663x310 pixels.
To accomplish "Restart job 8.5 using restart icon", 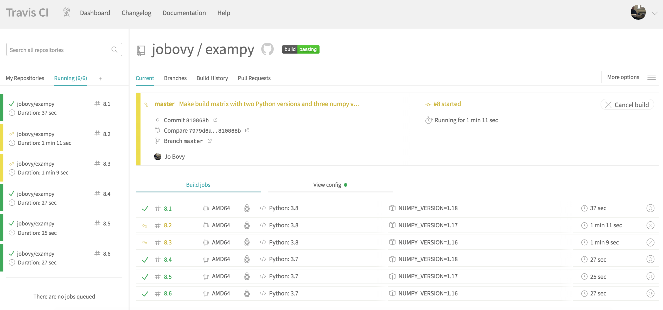I will pyautogui.click(x=650, y=276).
